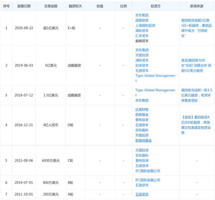Open the 前海母基金 investor link
215x200 pixels.
pos(144,140)
